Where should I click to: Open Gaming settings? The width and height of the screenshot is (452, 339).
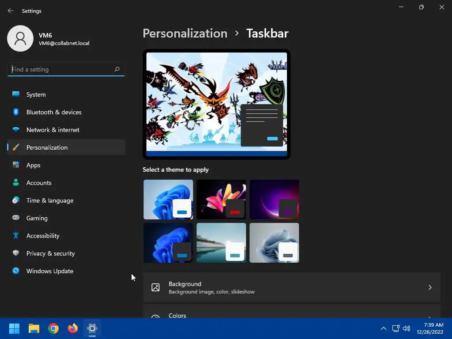pyautogui.click(x=66, y=218)
